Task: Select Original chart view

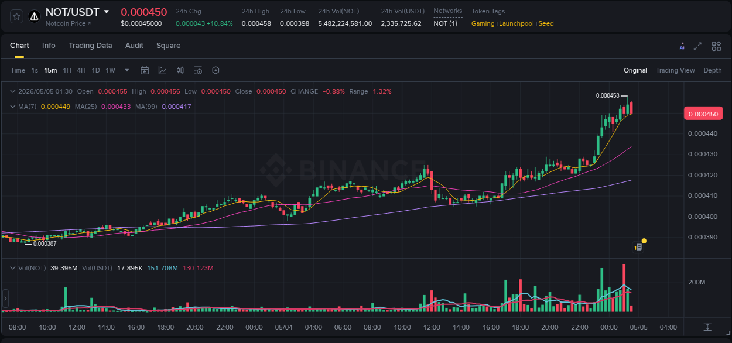Action: (x=635, y=70)
